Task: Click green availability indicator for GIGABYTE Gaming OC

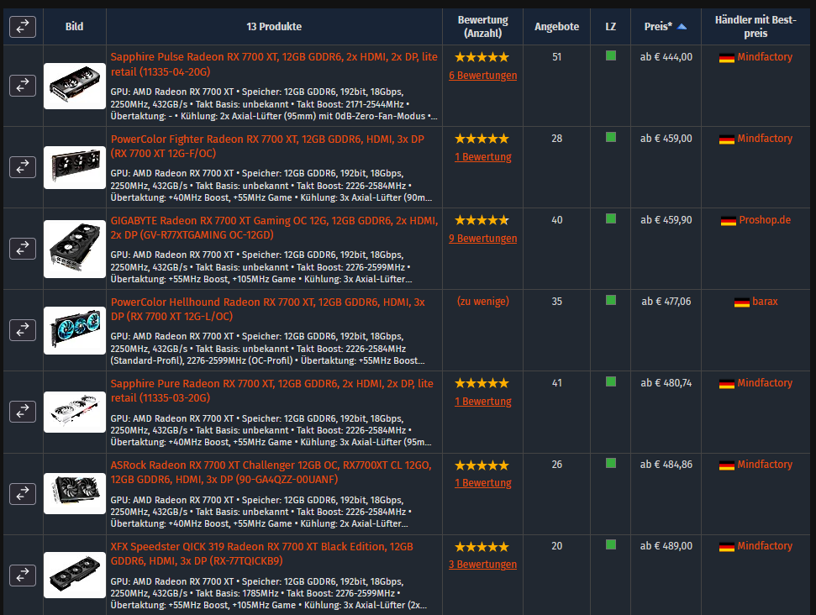Action: [x=611, y=219]
